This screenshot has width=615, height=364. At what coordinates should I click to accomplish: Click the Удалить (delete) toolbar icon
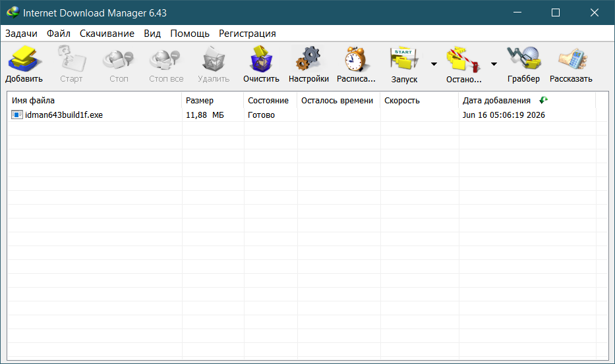tap(214, 59)
